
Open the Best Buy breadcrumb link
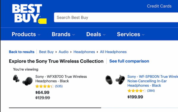(46, 52)
